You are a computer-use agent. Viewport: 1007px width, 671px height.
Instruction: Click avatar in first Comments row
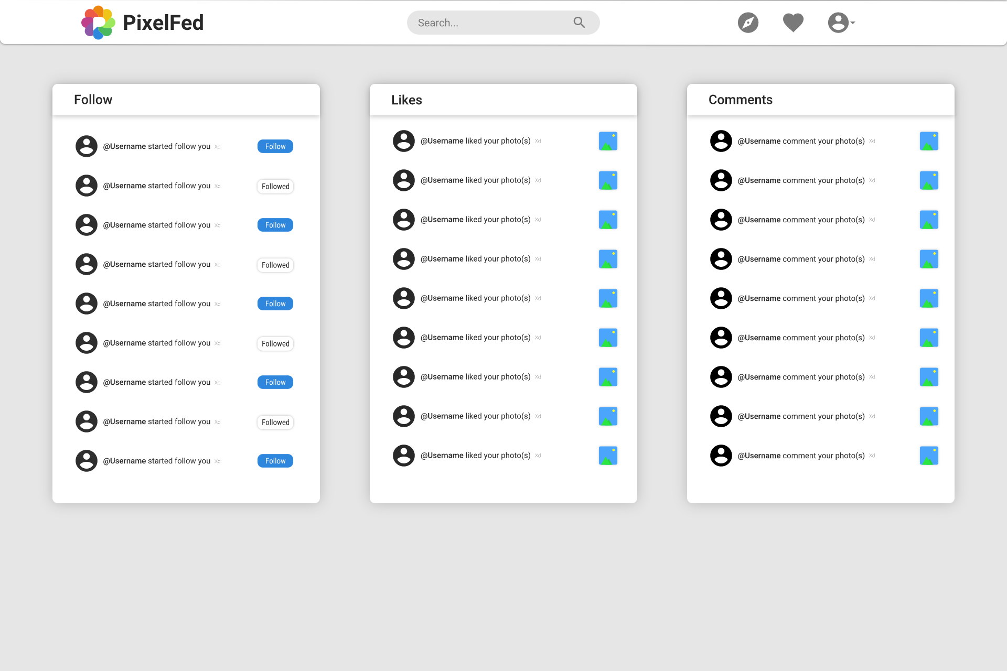[721, 141]
